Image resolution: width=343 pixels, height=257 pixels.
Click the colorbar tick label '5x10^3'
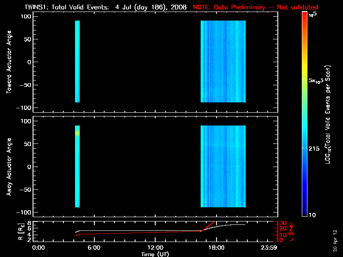point(316,81)
